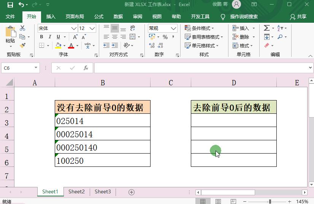314x204 pixels.
Task: Click the Merge and Center icon
Action: coord(132,37)
